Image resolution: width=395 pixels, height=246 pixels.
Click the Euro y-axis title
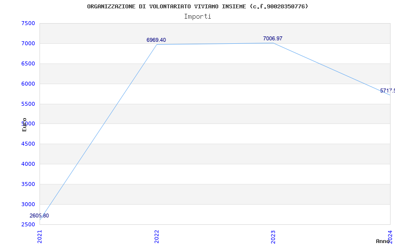(24, 125)
